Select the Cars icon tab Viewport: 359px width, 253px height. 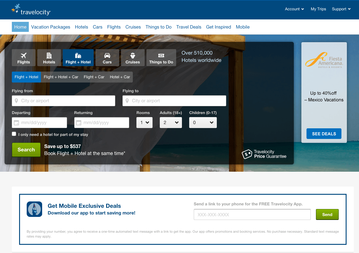point(107,58)
